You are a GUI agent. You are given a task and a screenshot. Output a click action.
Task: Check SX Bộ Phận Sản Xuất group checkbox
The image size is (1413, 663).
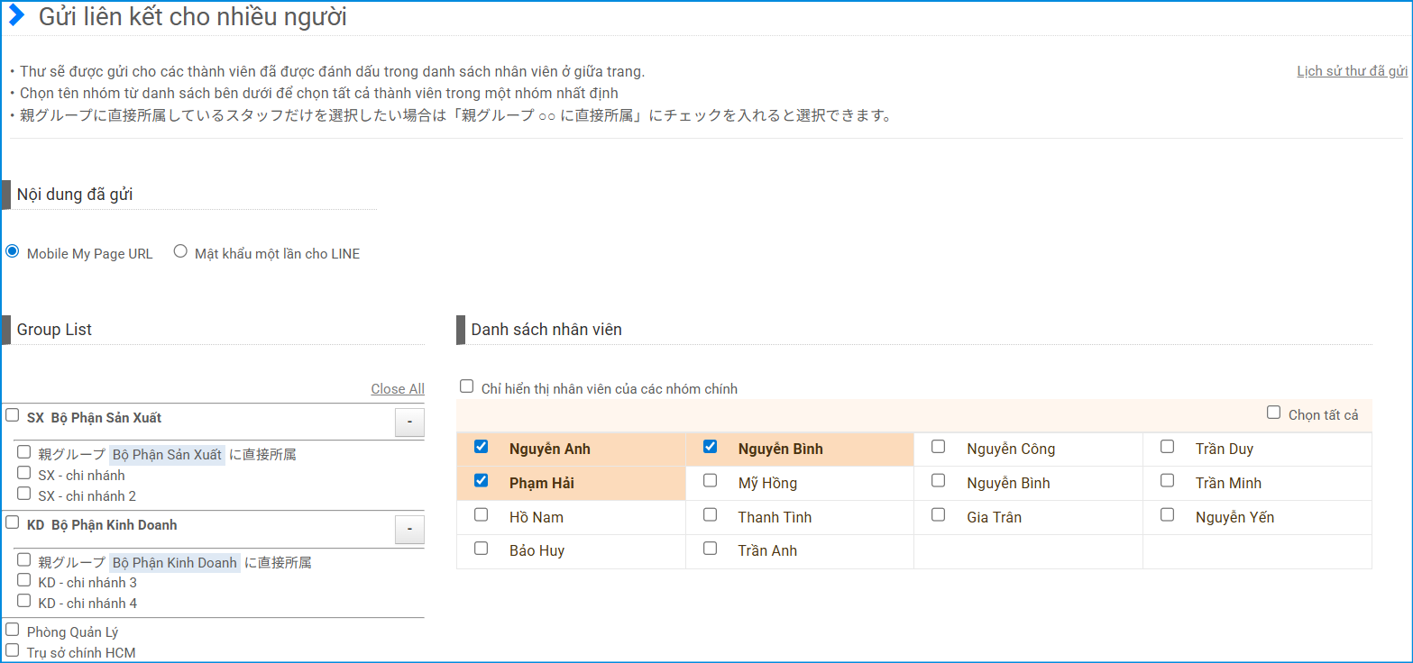[13, 415]
